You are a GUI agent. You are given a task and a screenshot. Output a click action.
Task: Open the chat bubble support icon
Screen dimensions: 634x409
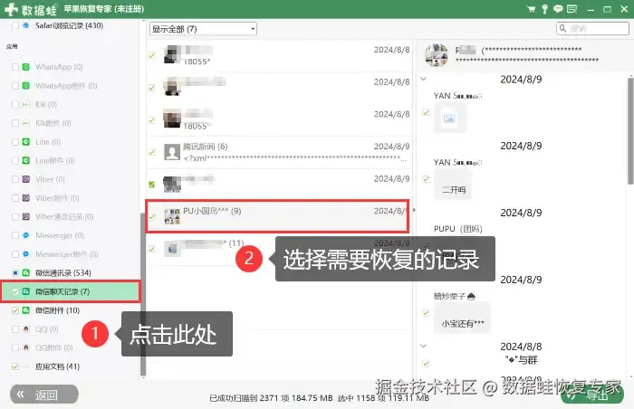558,9
